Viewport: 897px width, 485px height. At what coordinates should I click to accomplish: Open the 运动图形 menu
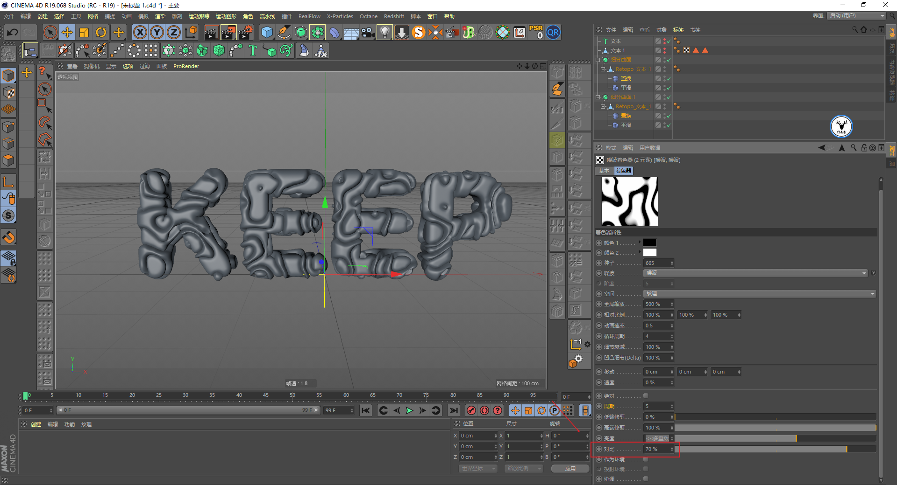pos(226,16)
